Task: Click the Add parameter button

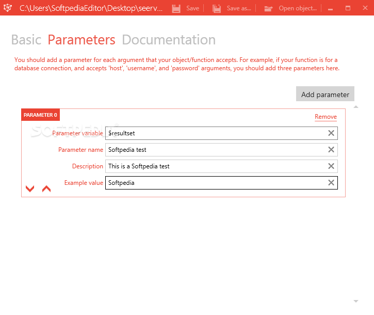Action: click(325, 93)
